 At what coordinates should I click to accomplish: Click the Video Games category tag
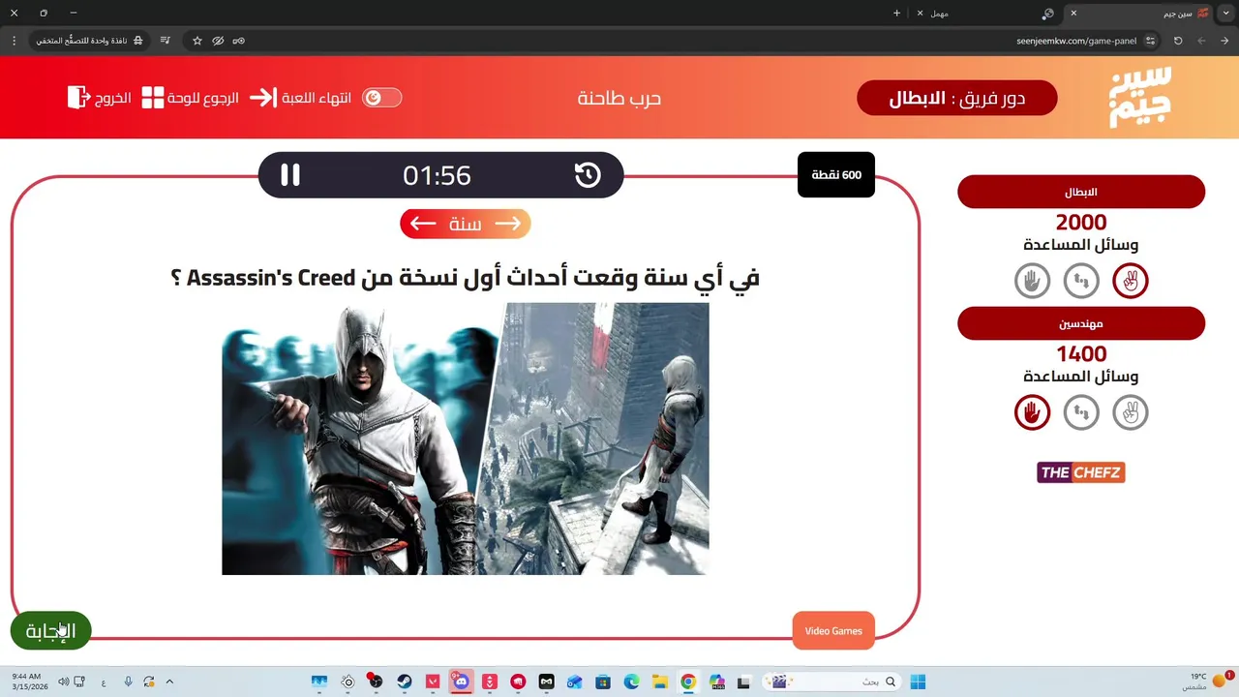tap(833, 631)
